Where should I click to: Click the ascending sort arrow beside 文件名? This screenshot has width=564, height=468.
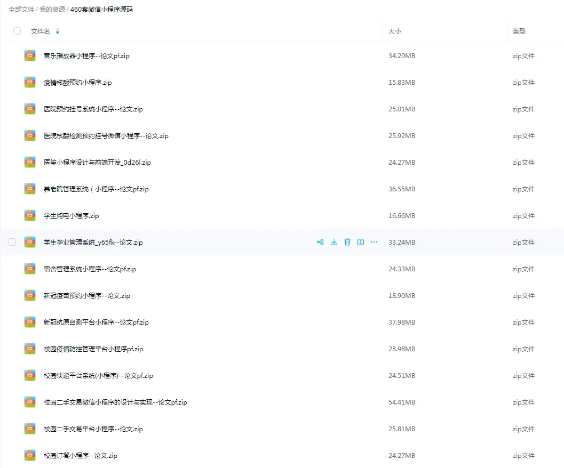pyautogui.click(x=58, y=29)
